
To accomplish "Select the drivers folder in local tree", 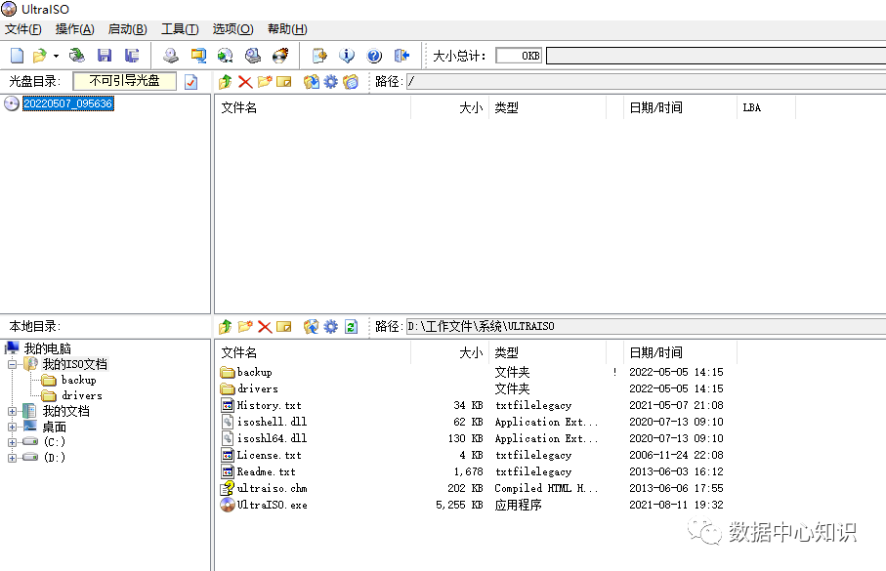I will [81, 395].
